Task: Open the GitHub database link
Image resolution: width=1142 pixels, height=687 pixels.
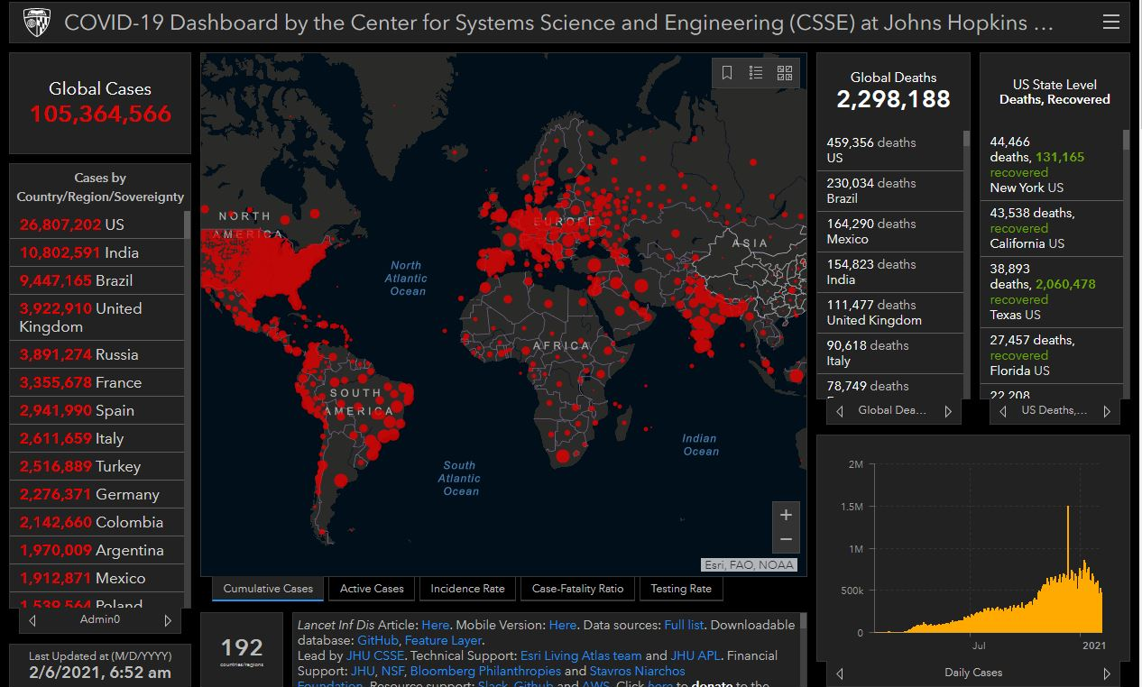Action: pyautogui.click(x=377, y=640)
